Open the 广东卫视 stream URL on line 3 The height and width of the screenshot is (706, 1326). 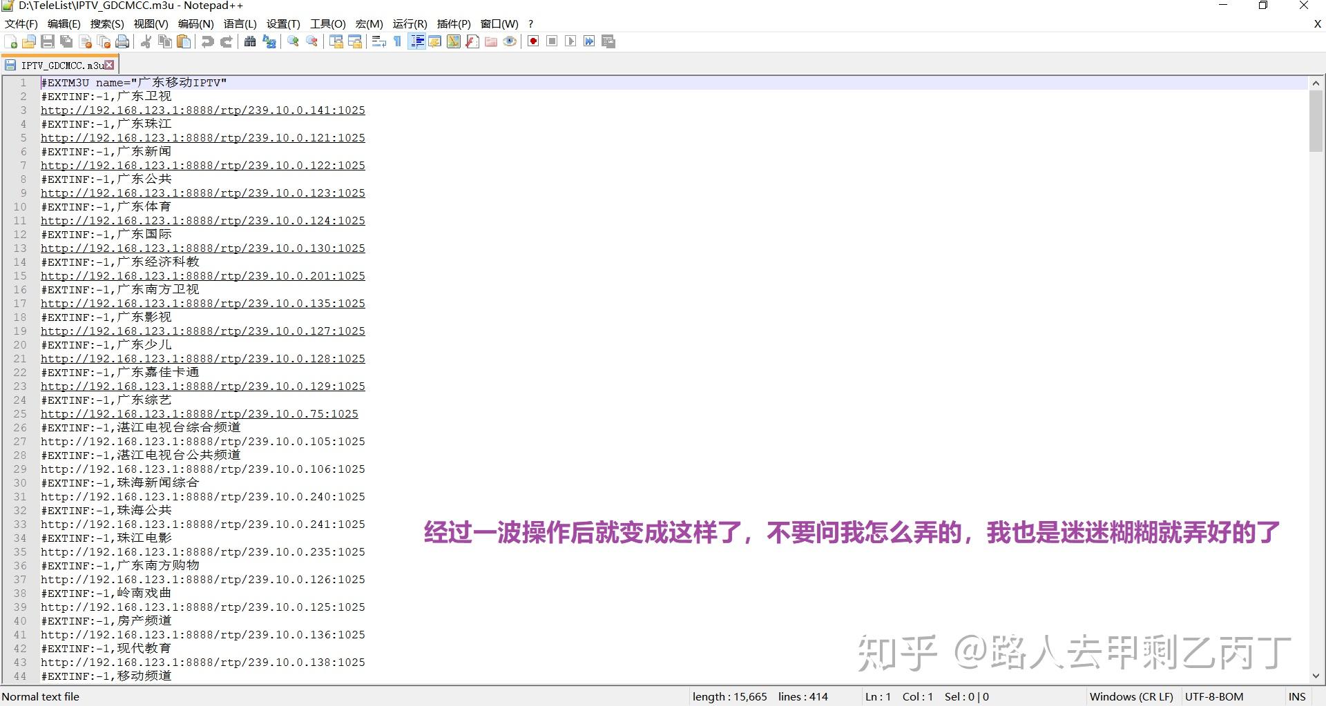[203, 110]
